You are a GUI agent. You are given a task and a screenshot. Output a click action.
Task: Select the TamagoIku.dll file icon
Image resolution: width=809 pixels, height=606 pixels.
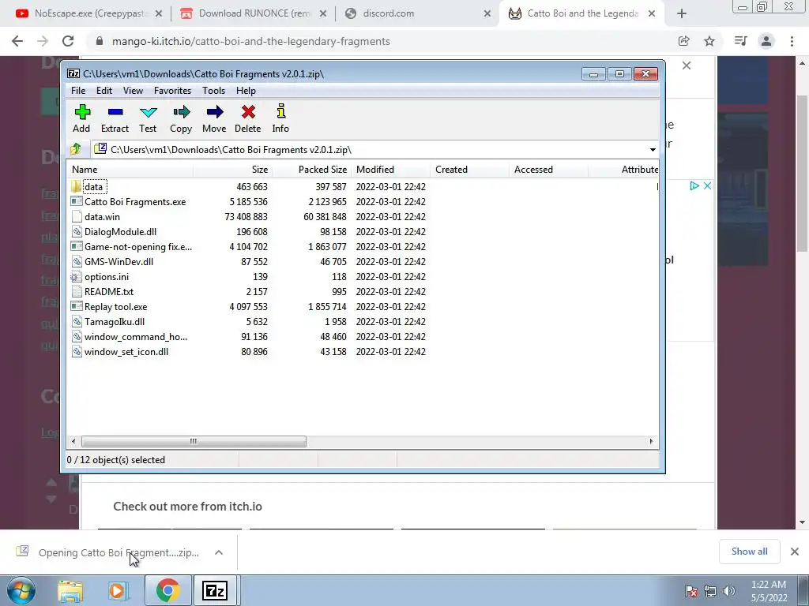pyautogui.click(x=77, y=322)
